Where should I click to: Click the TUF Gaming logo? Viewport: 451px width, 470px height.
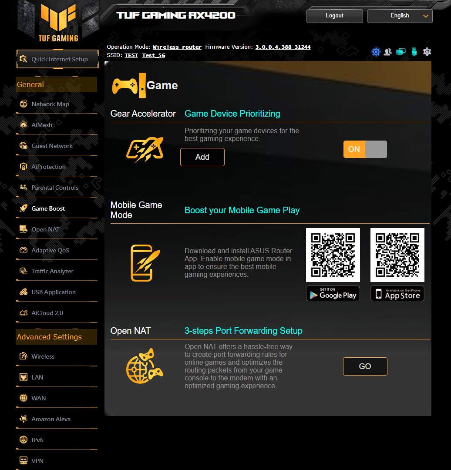point(58,22)
